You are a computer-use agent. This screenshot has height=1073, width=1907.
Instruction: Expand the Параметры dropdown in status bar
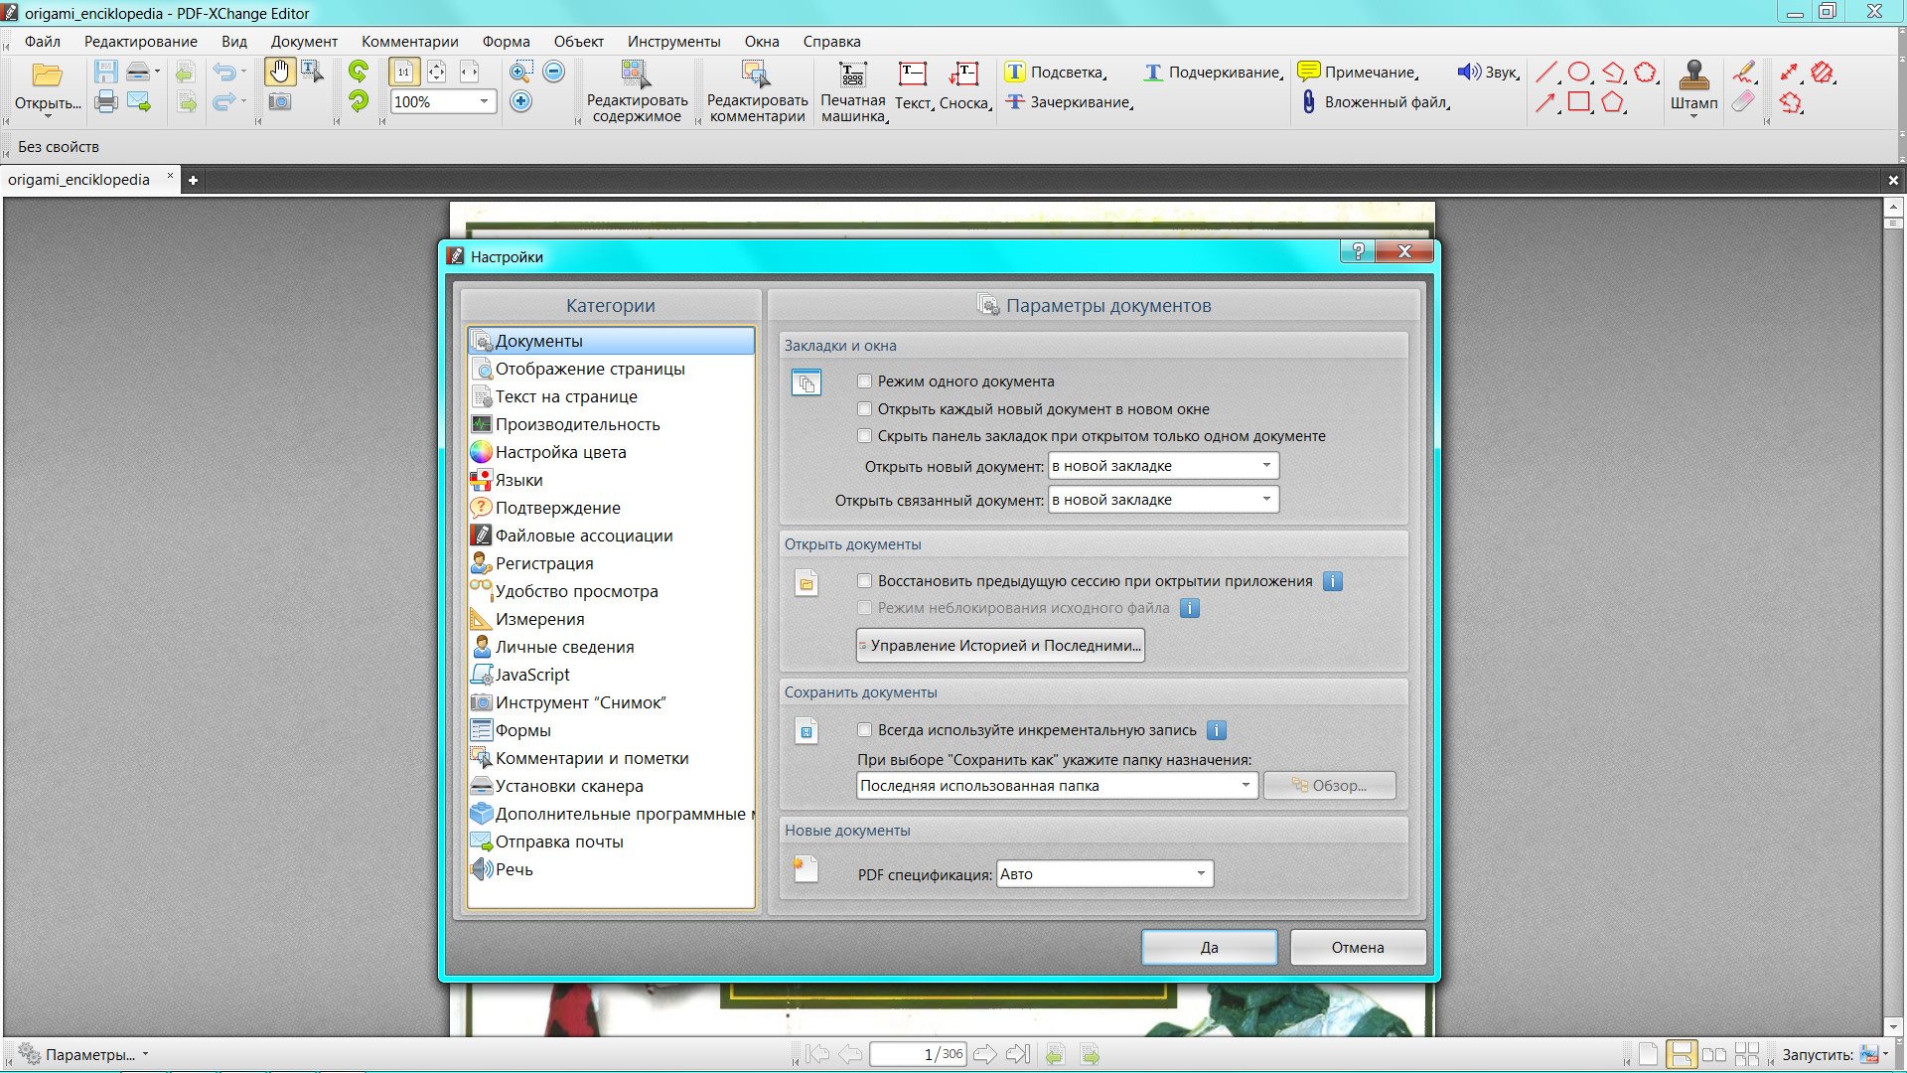[145, 1054]
